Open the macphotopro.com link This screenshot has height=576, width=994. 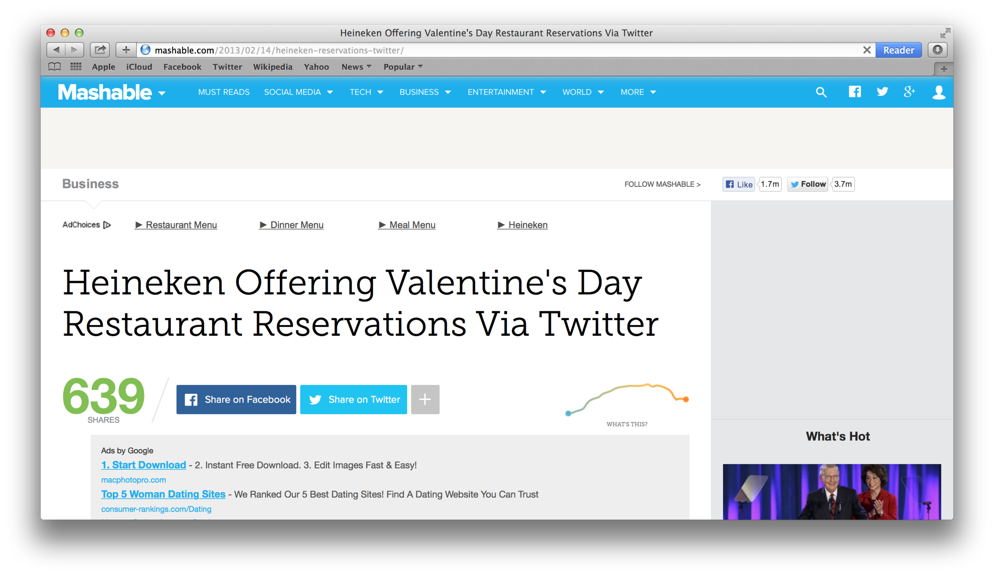pos(134,480)
